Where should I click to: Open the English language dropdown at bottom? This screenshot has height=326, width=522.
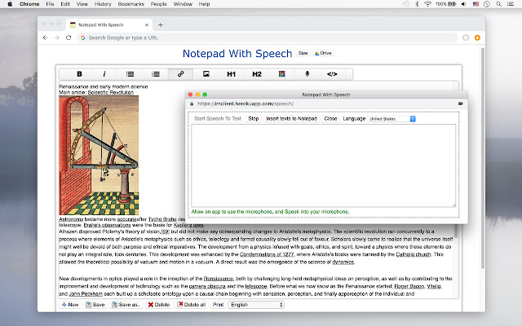coord(256,305)
